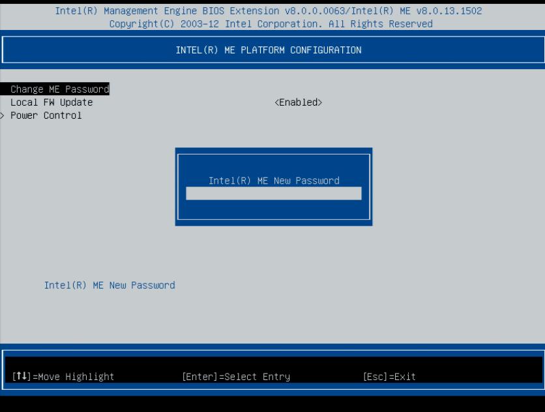Select the Change ME Password entry

[x=59, y=89]
